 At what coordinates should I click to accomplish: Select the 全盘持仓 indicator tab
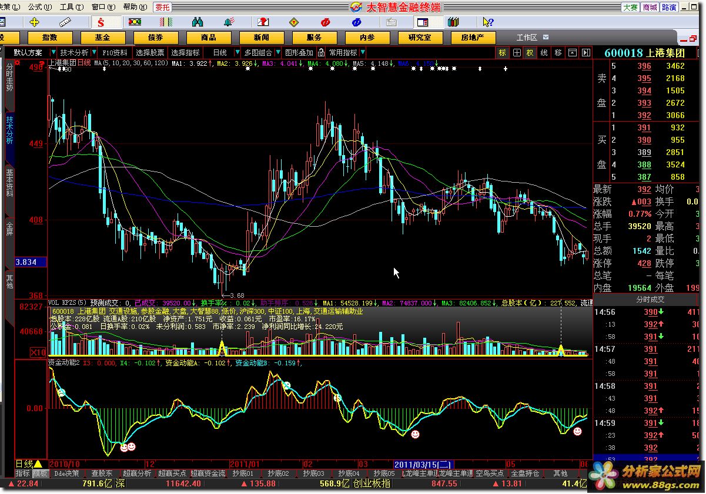pos(525,473)
